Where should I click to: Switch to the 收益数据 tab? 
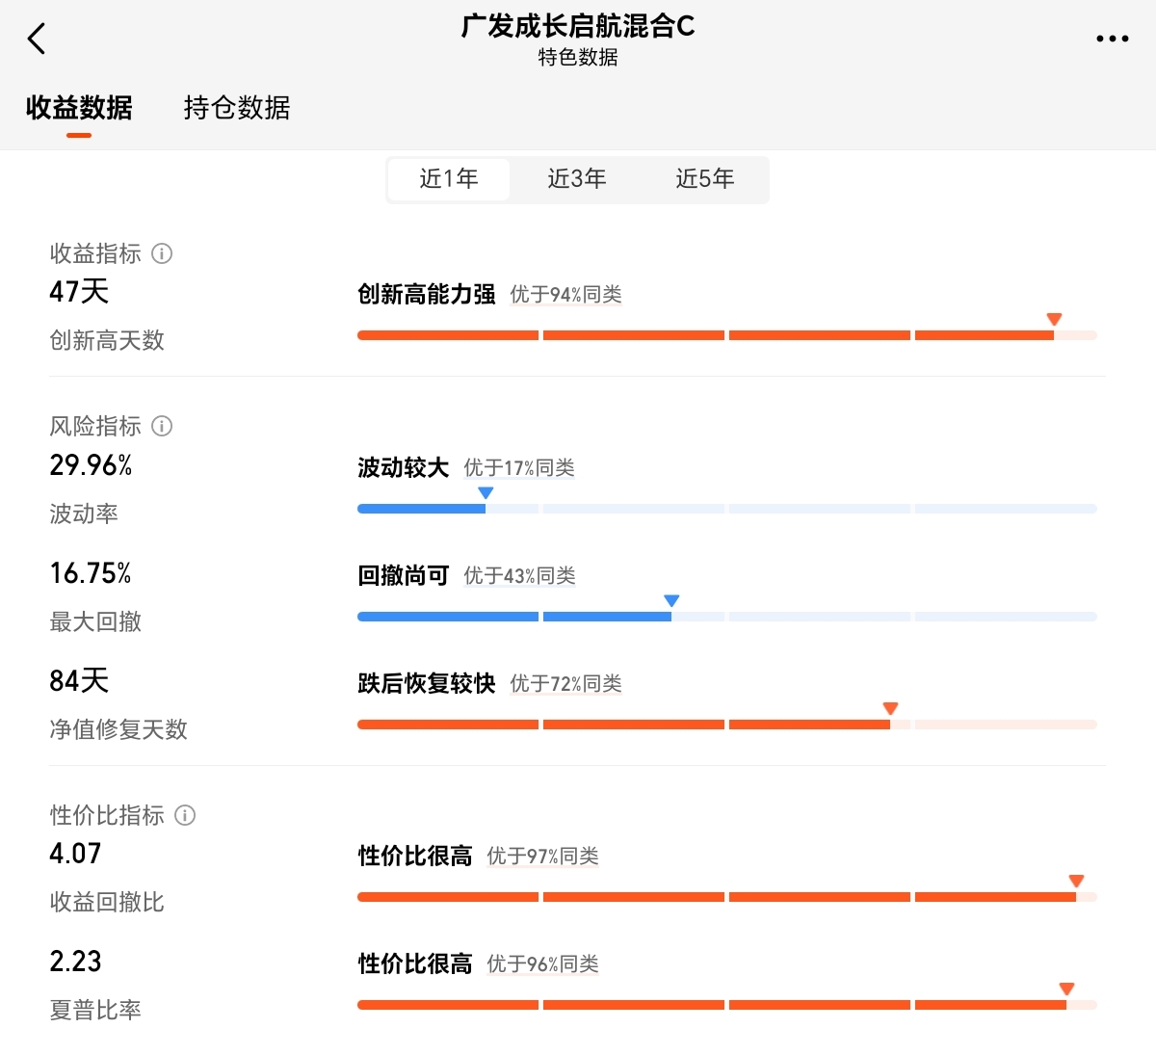(79, 108)
